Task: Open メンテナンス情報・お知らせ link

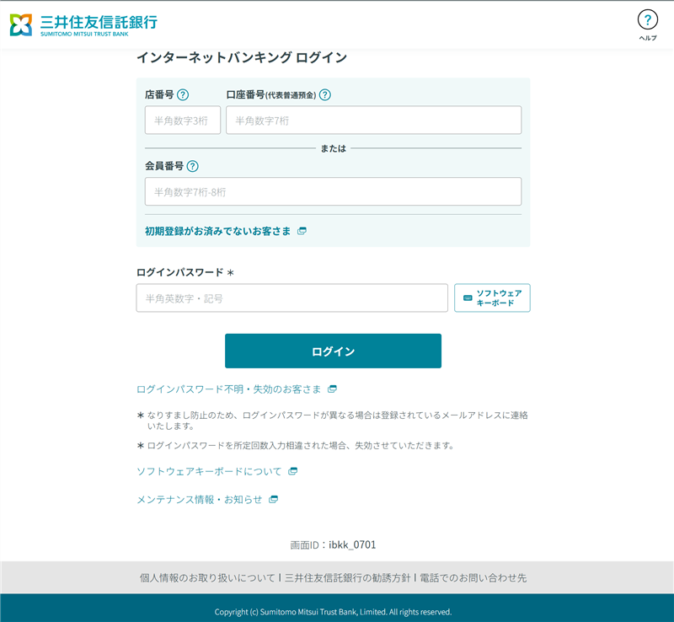Action: coord(200,500)
